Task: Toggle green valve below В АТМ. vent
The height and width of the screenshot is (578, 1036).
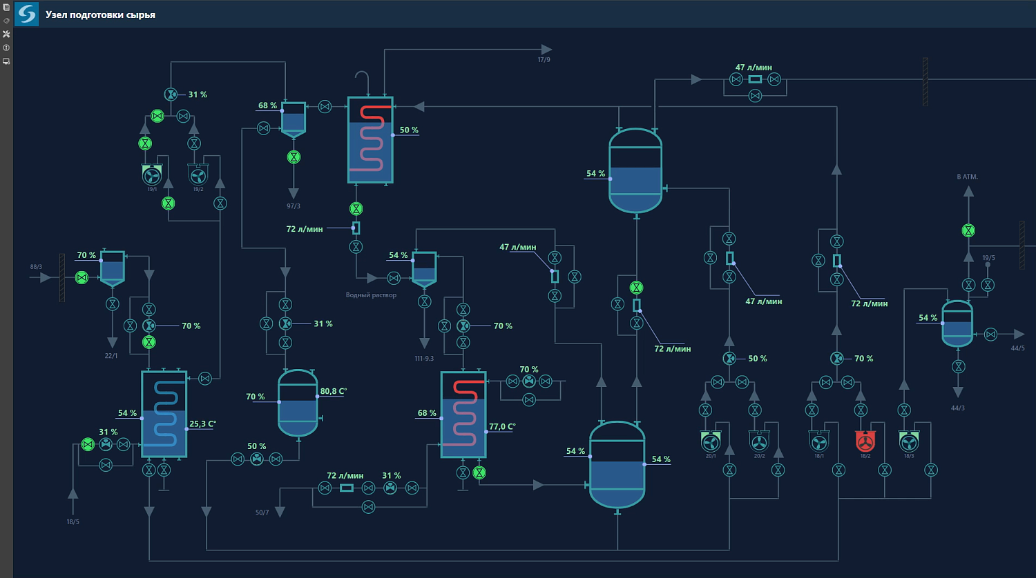Action: (968, 230)
